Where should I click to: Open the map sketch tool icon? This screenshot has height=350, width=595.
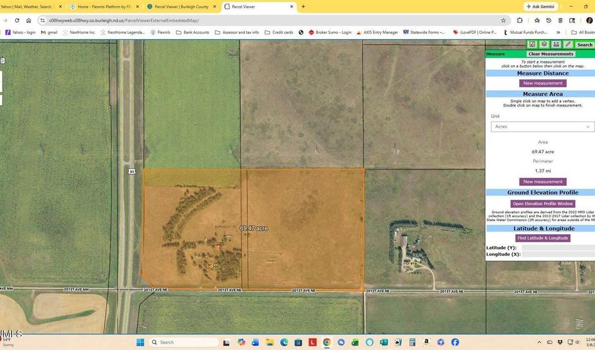pyautogui.click(x=532, y=44)
